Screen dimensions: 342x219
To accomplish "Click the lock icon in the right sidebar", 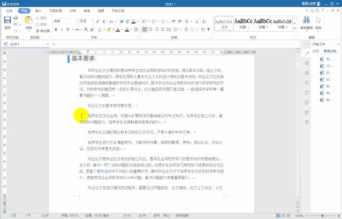I will tap(307, 82).
